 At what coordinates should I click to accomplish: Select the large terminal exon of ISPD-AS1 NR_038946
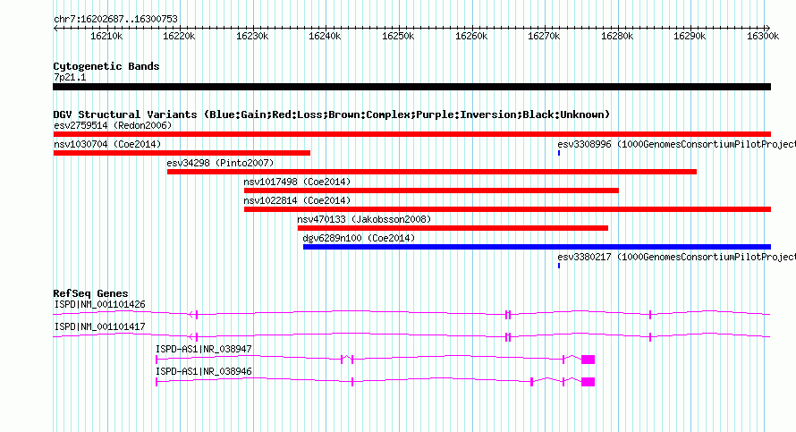tap(588, 382)
